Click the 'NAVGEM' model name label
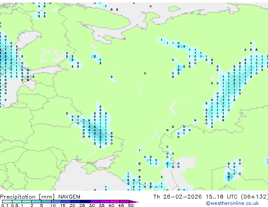Screen dimensions: 268x207 pos(69,197)
